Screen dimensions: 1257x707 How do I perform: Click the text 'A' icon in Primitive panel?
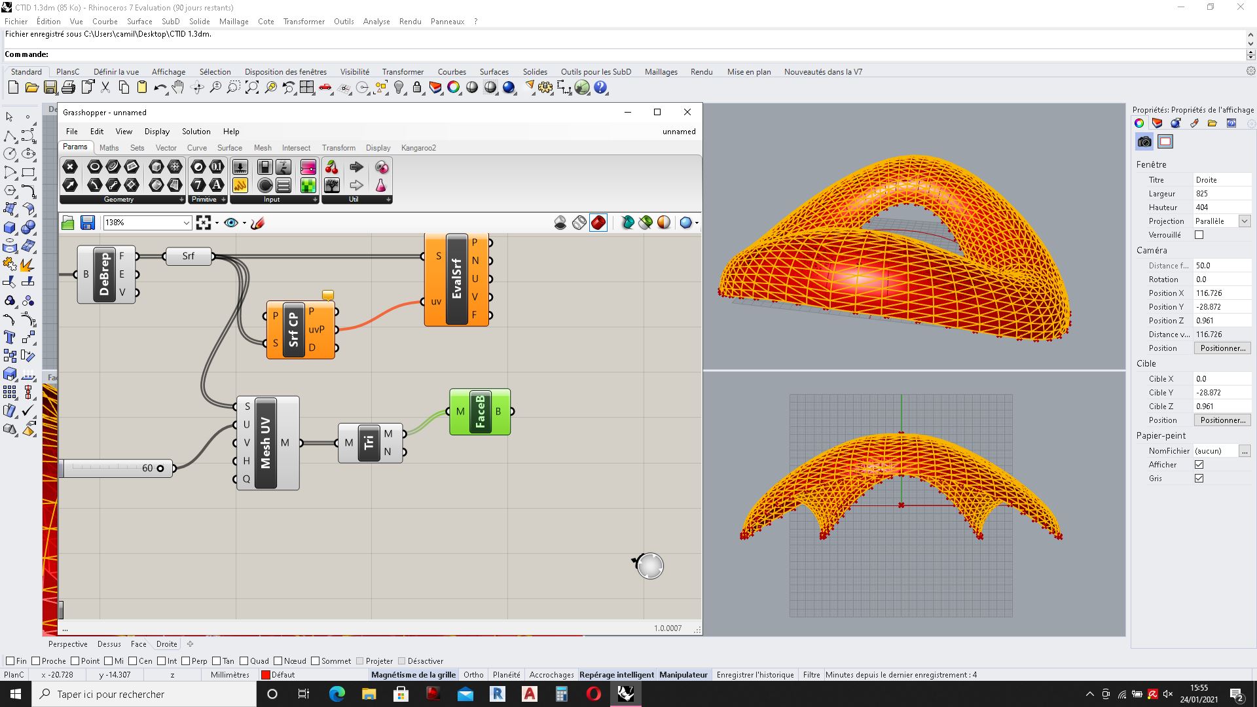[216, 185]
